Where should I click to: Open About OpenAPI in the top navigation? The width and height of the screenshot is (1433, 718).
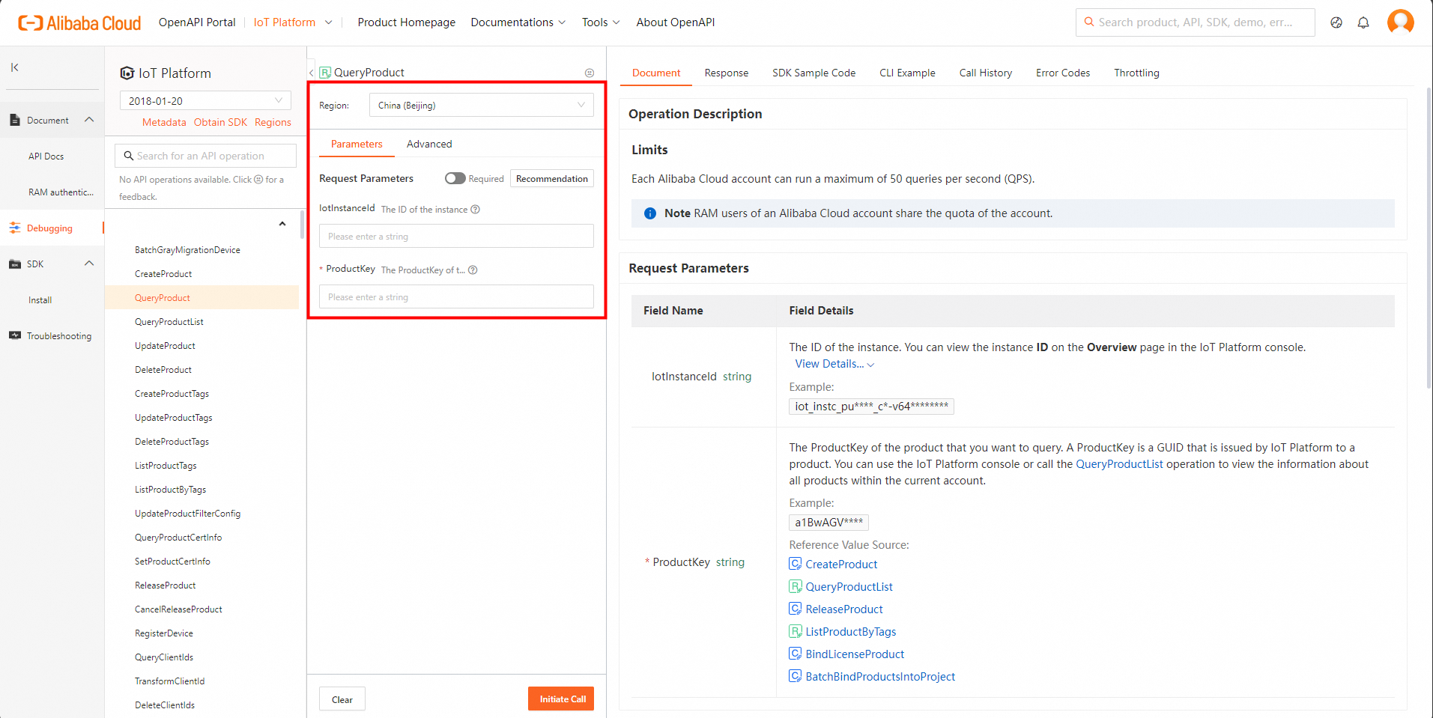click(676, 22)
